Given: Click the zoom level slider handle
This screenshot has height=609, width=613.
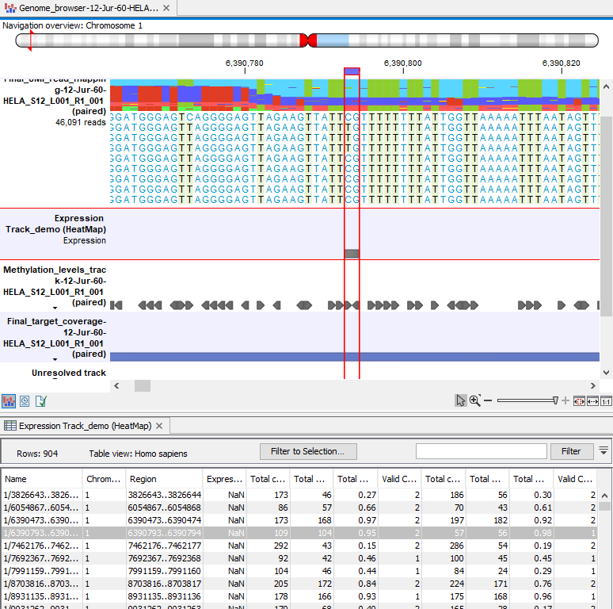Looking at the screenshot, I should pos(555,400).
